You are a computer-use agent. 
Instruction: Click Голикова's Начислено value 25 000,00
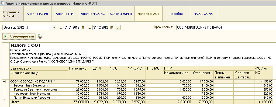point(82,89)
